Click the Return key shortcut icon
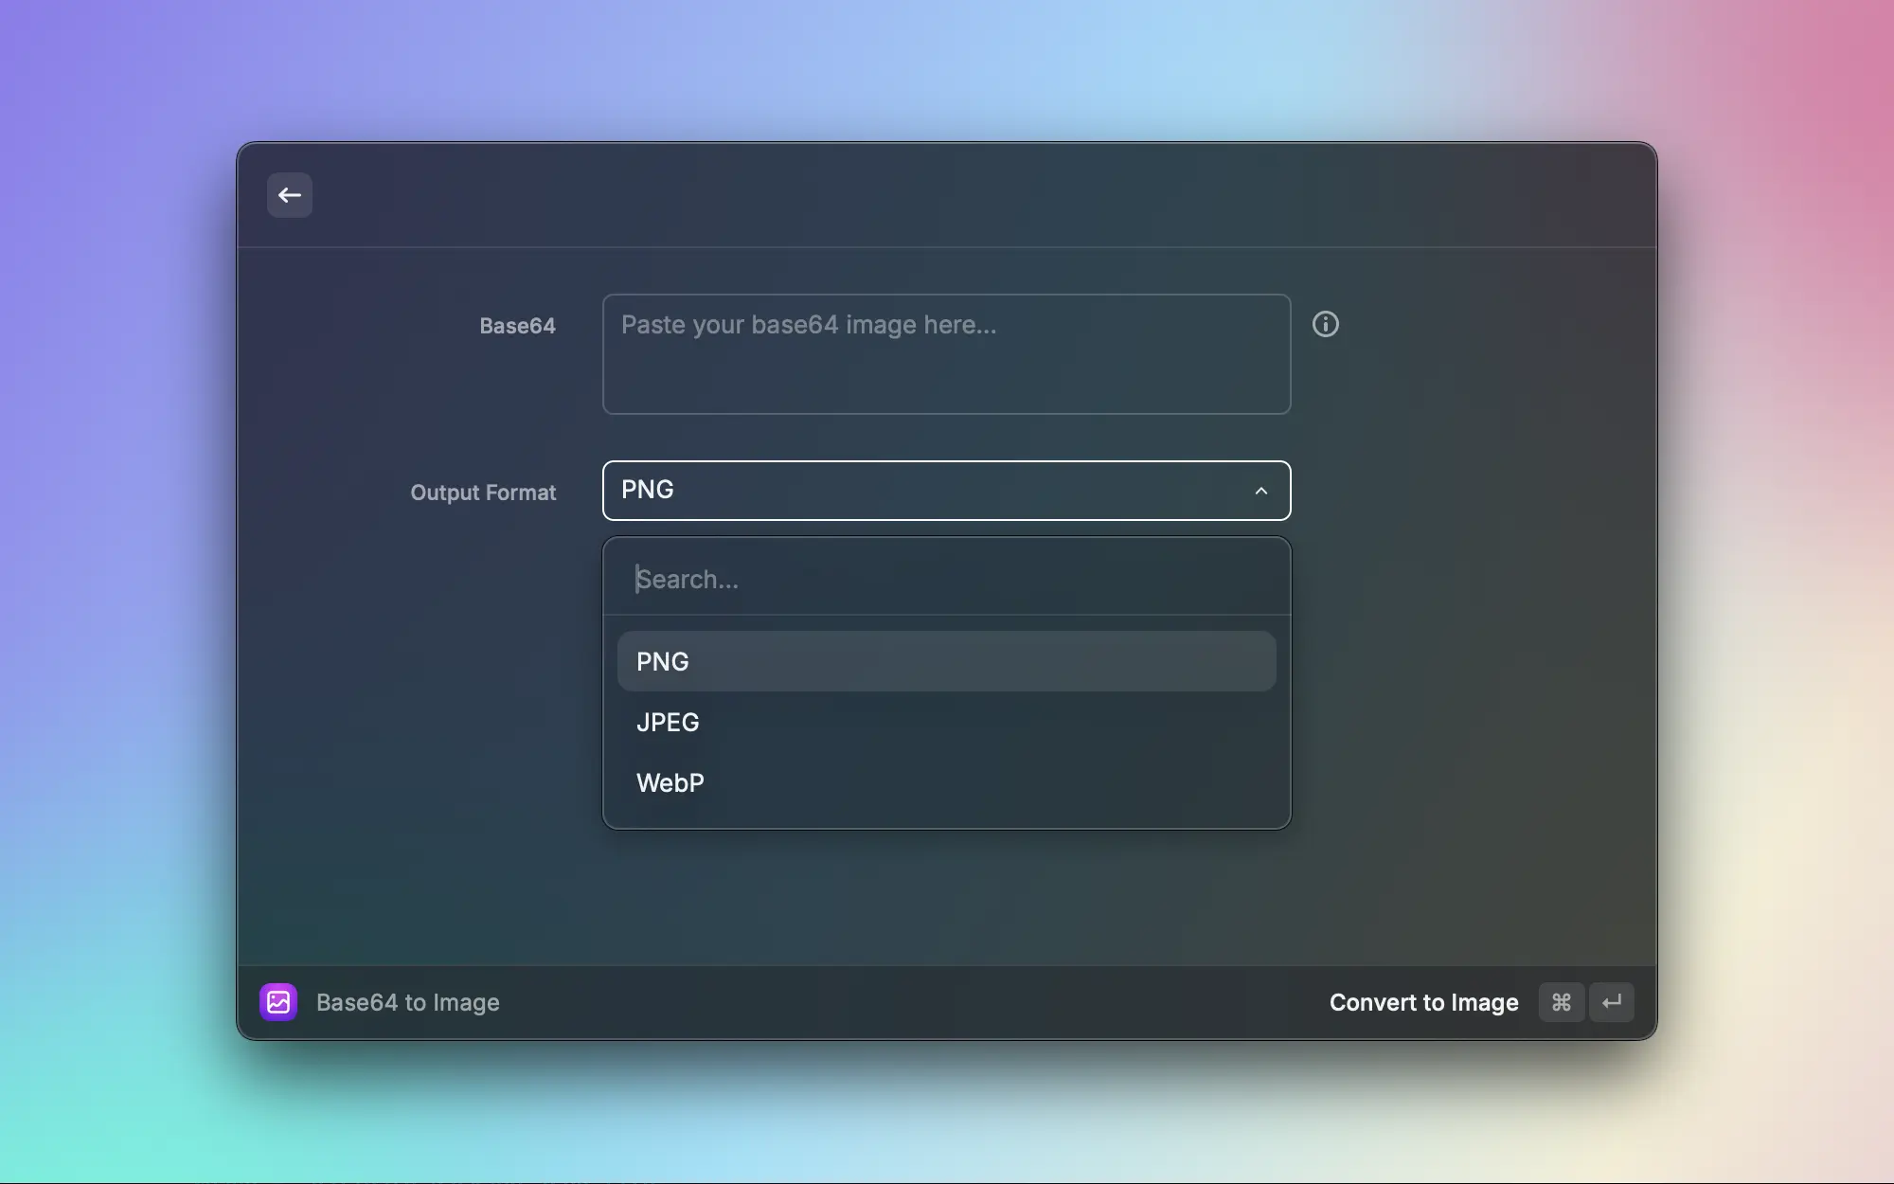The image size is (1894, 1184). point(1612,1002)
